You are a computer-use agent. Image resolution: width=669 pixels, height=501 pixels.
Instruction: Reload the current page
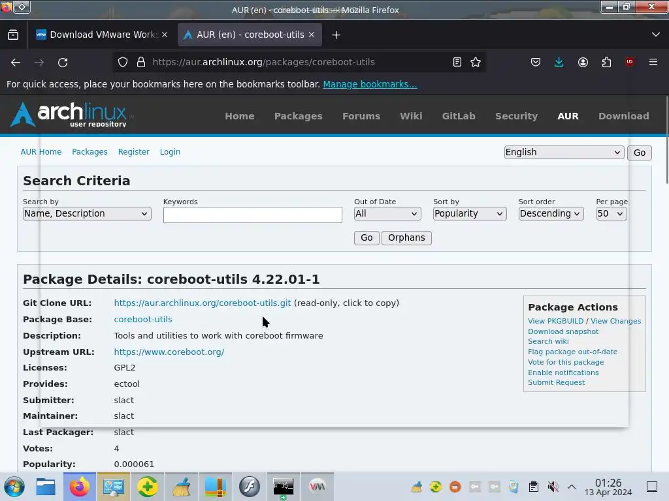click(x=63, y=62)
